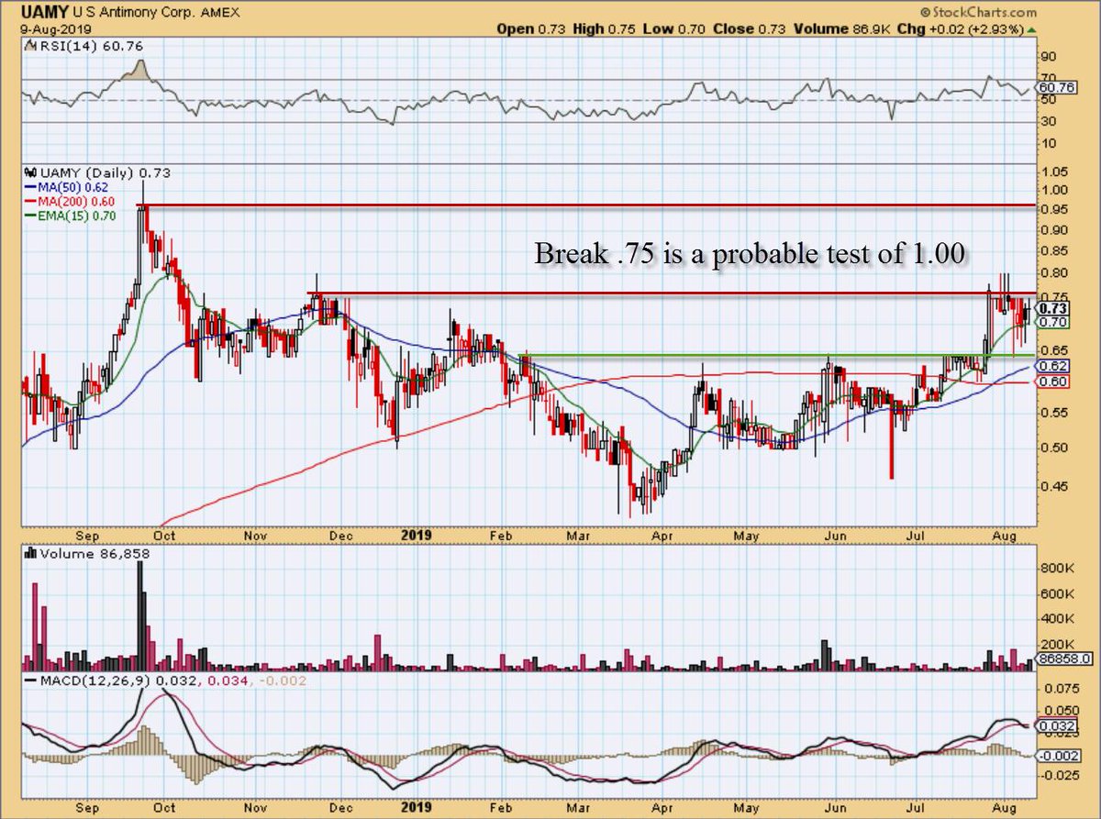
Task: Click the 86858.0 volume axis tag
Action: pyautogui.click(x=1064, y=659)
